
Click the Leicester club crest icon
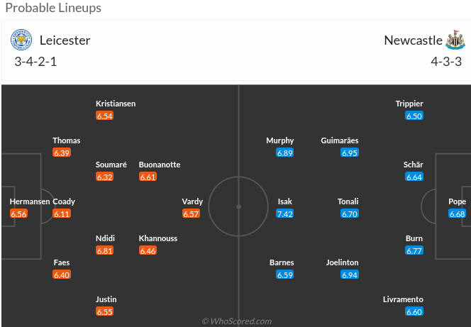(x=21, y=40)
